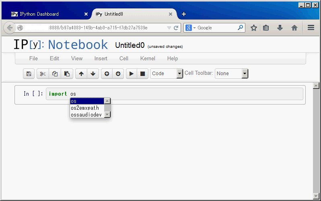Save the notebook with the floppy disk icon

tap(29, 74)
